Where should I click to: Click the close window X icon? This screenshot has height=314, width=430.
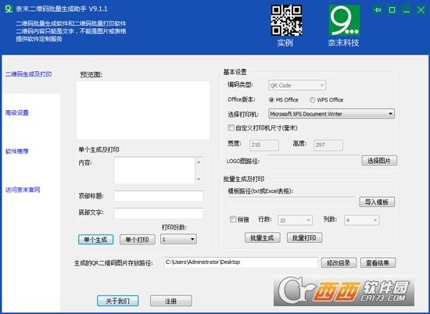(x=421, y=10)
